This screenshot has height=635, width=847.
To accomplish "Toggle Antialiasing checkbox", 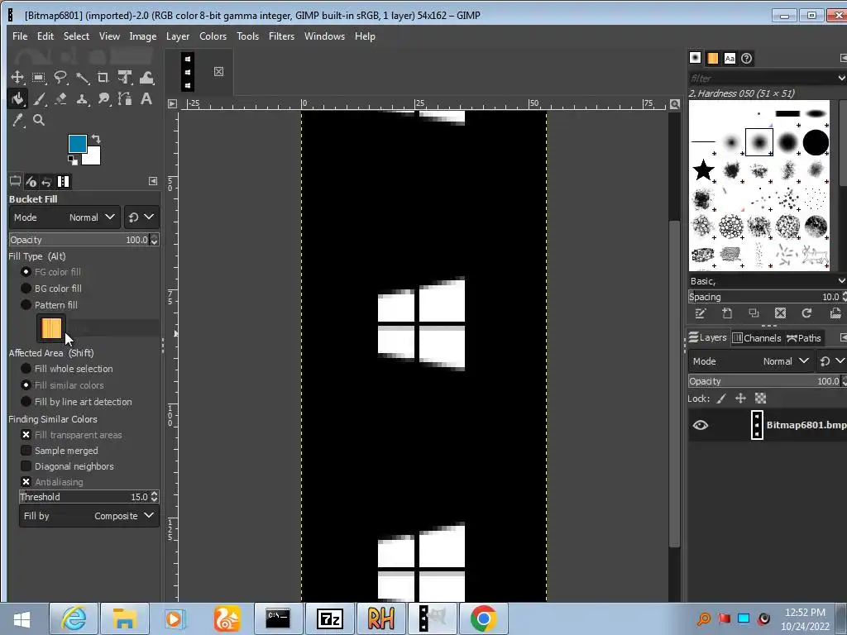I will tap(26, 482).
